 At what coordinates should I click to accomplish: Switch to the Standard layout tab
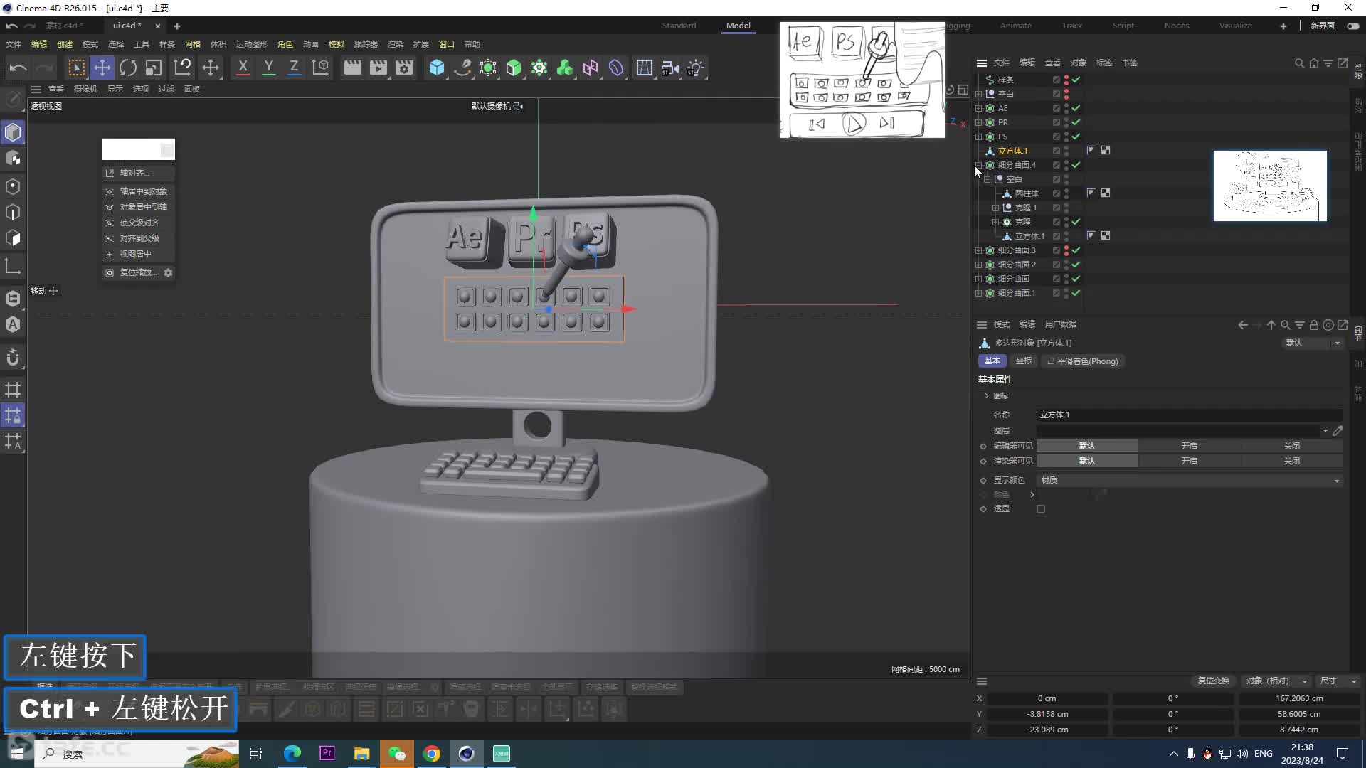(x=679, y=26)
